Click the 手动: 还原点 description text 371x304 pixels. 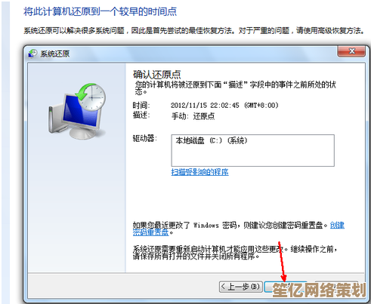click(193, 116)
